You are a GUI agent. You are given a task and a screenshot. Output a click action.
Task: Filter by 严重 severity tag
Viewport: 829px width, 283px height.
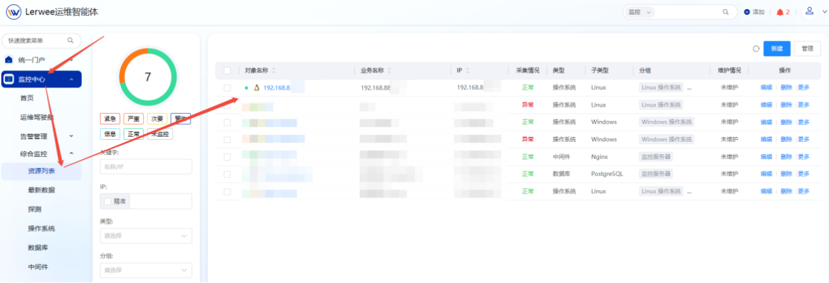tap(133, 119)
